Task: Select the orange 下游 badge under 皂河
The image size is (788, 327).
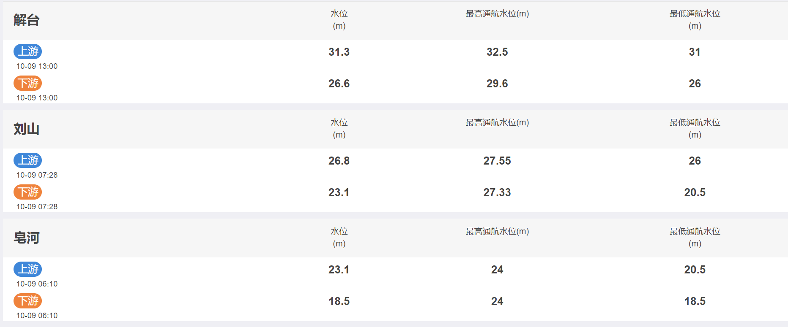Action: click(28, 301)
